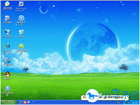Open the 回收站 recycle bin
Image resolution: width=140 pixels, height=105 pixels.
click(21, 33)
